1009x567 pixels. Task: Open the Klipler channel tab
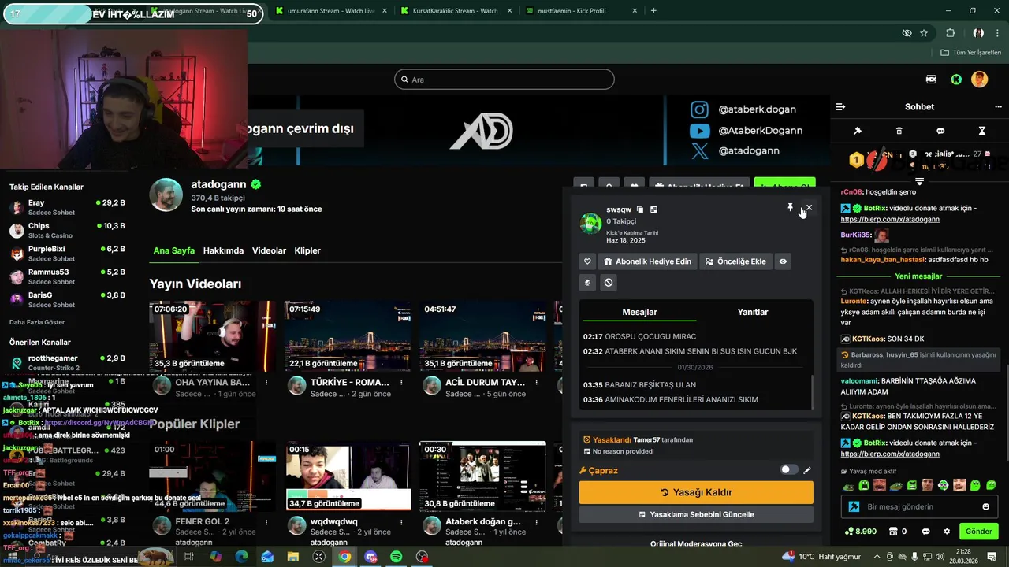click(x=307, y=250)
